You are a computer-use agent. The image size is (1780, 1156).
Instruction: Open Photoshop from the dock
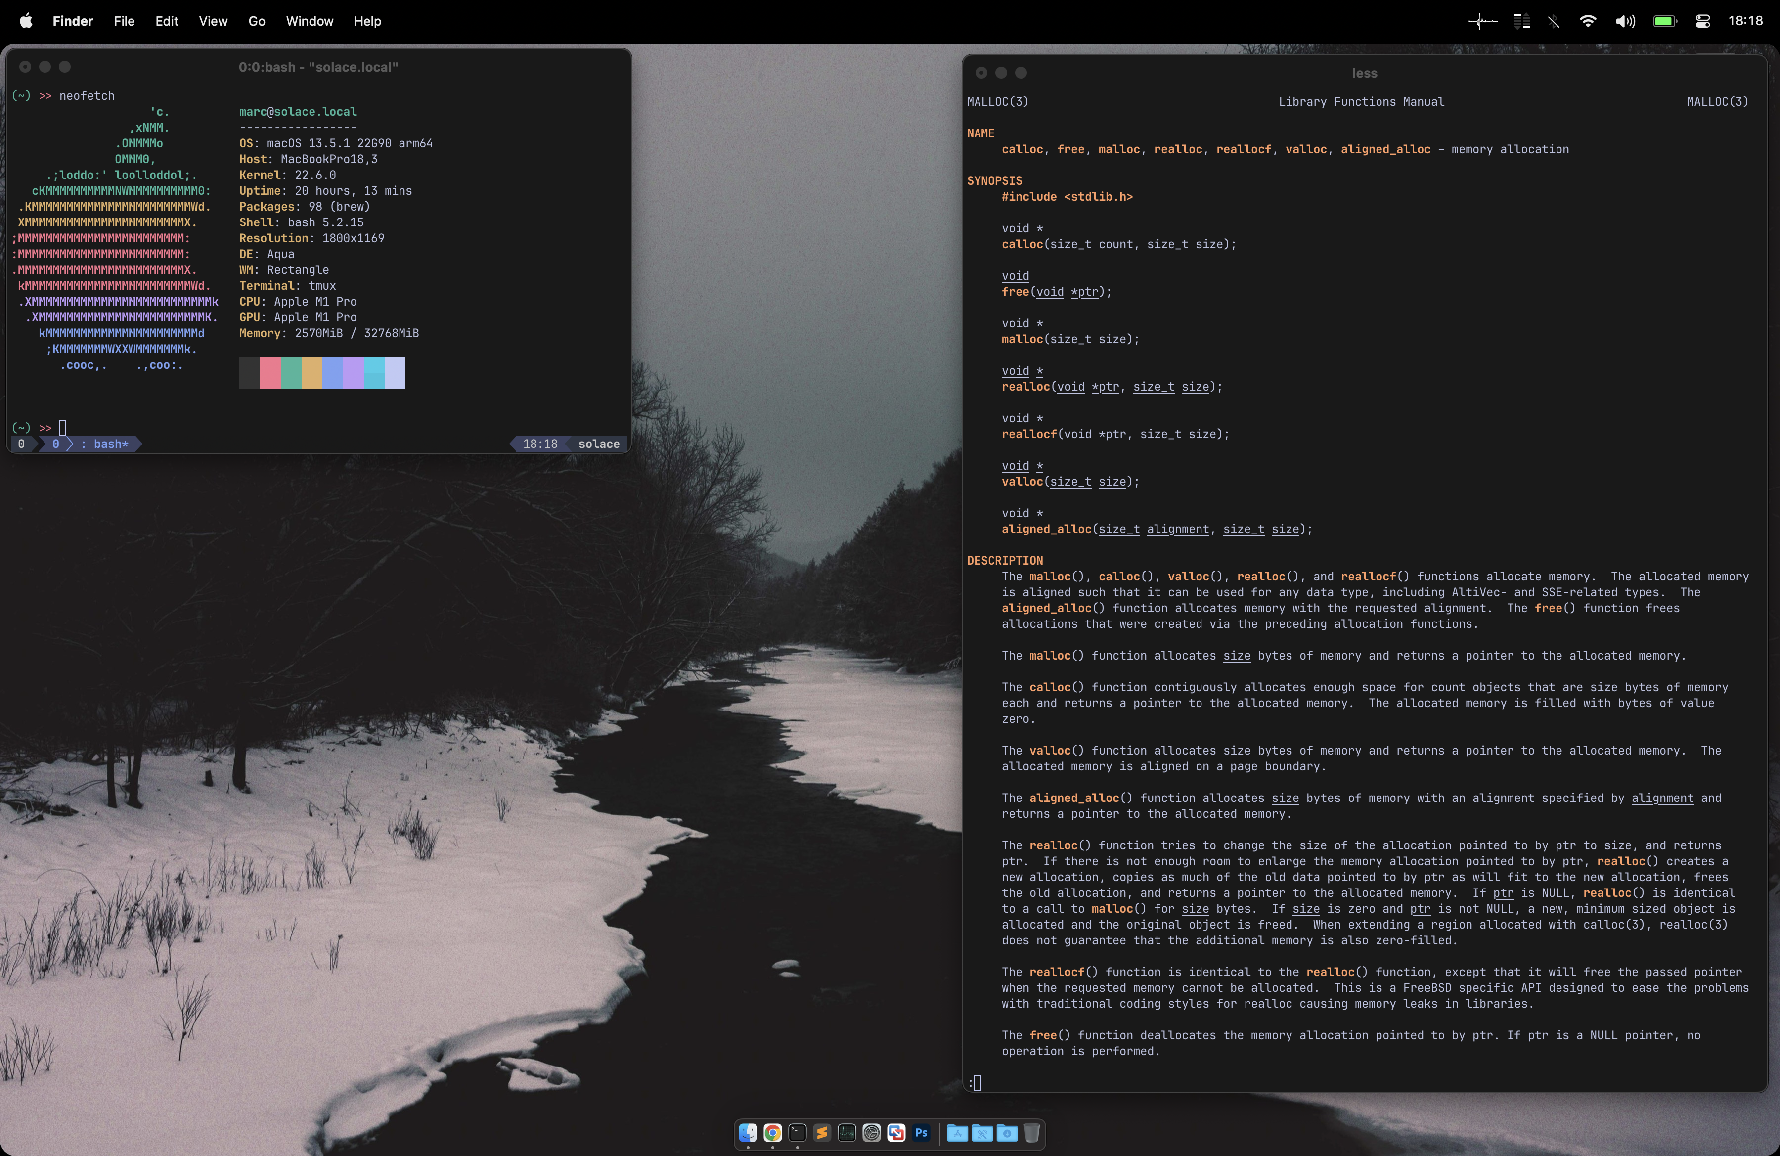[922, 1133]
